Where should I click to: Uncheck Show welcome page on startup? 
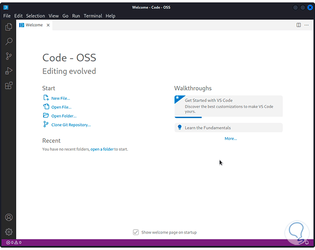(136, 232)
